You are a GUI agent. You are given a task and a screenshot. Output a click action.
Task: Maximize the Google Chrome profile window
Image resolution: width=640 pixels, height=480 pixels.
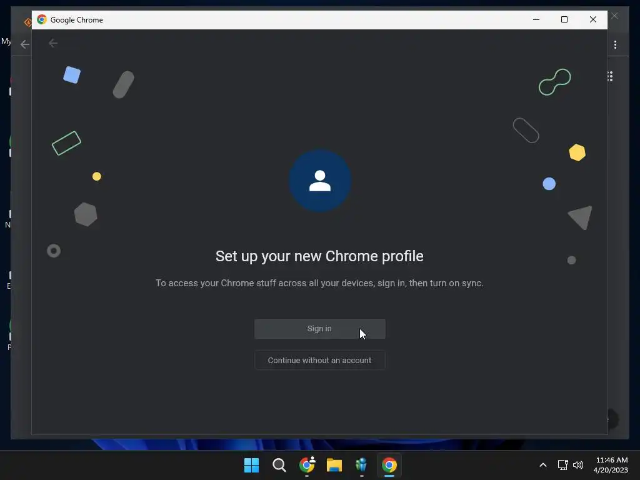click(564, 19)
